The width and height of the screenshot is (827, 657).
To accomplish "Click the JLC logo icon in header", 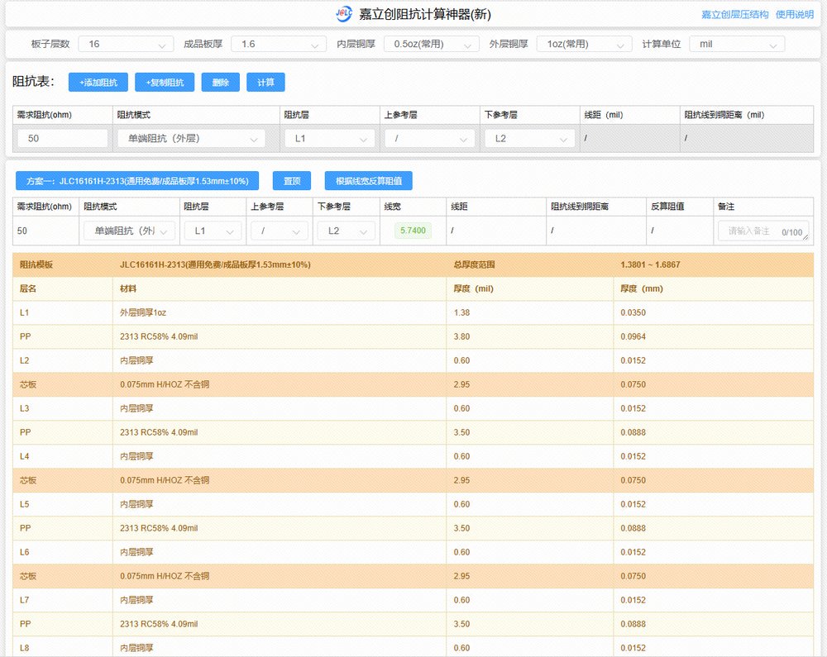I will (x=344, y=14).
